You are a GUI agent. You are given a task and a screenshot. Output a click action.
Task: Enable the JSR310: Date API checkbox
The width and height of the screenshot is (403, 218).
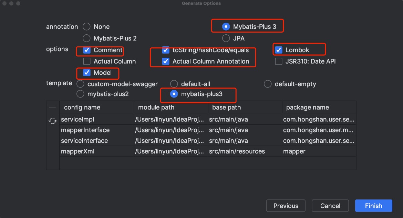[279, 61]
